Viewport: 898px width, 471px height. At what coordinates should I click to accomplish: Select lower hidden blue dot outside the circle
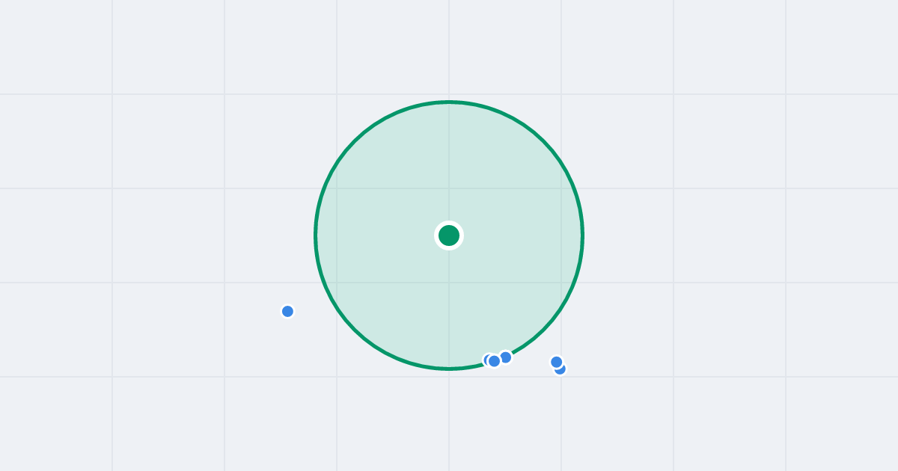click(562, 370)
